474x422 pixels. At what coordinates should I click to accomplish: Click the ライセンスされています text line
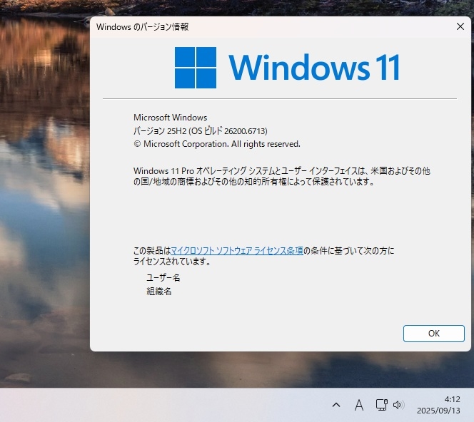[172, 261]
